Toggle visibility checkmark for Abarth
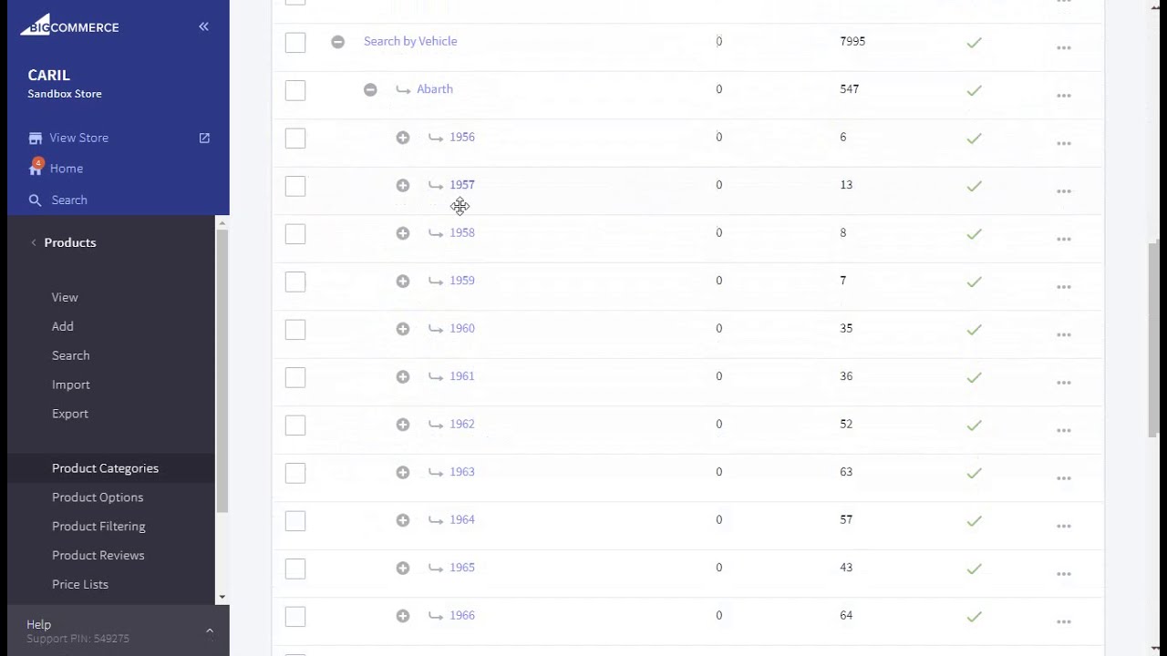1167x656 pixels. click(x=974, y=91)
